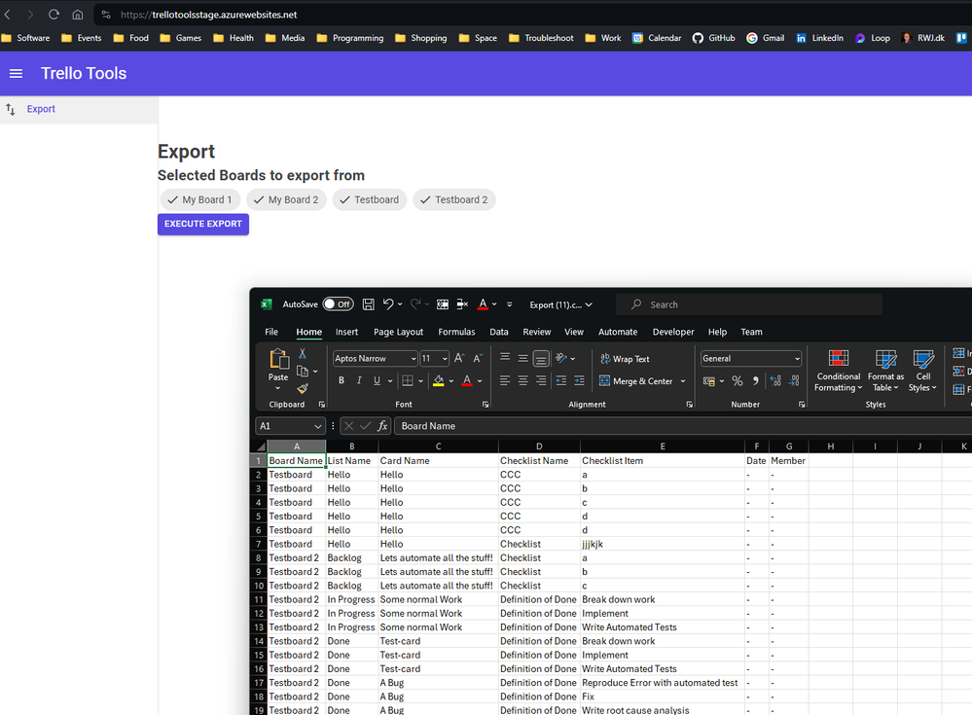Toggle Italic formatting
Viewport: 972px width, 715px height.
tap(359, 380)
